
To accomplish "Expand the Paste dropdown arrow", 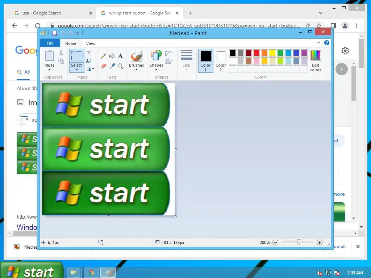I will tap(49, 70).
